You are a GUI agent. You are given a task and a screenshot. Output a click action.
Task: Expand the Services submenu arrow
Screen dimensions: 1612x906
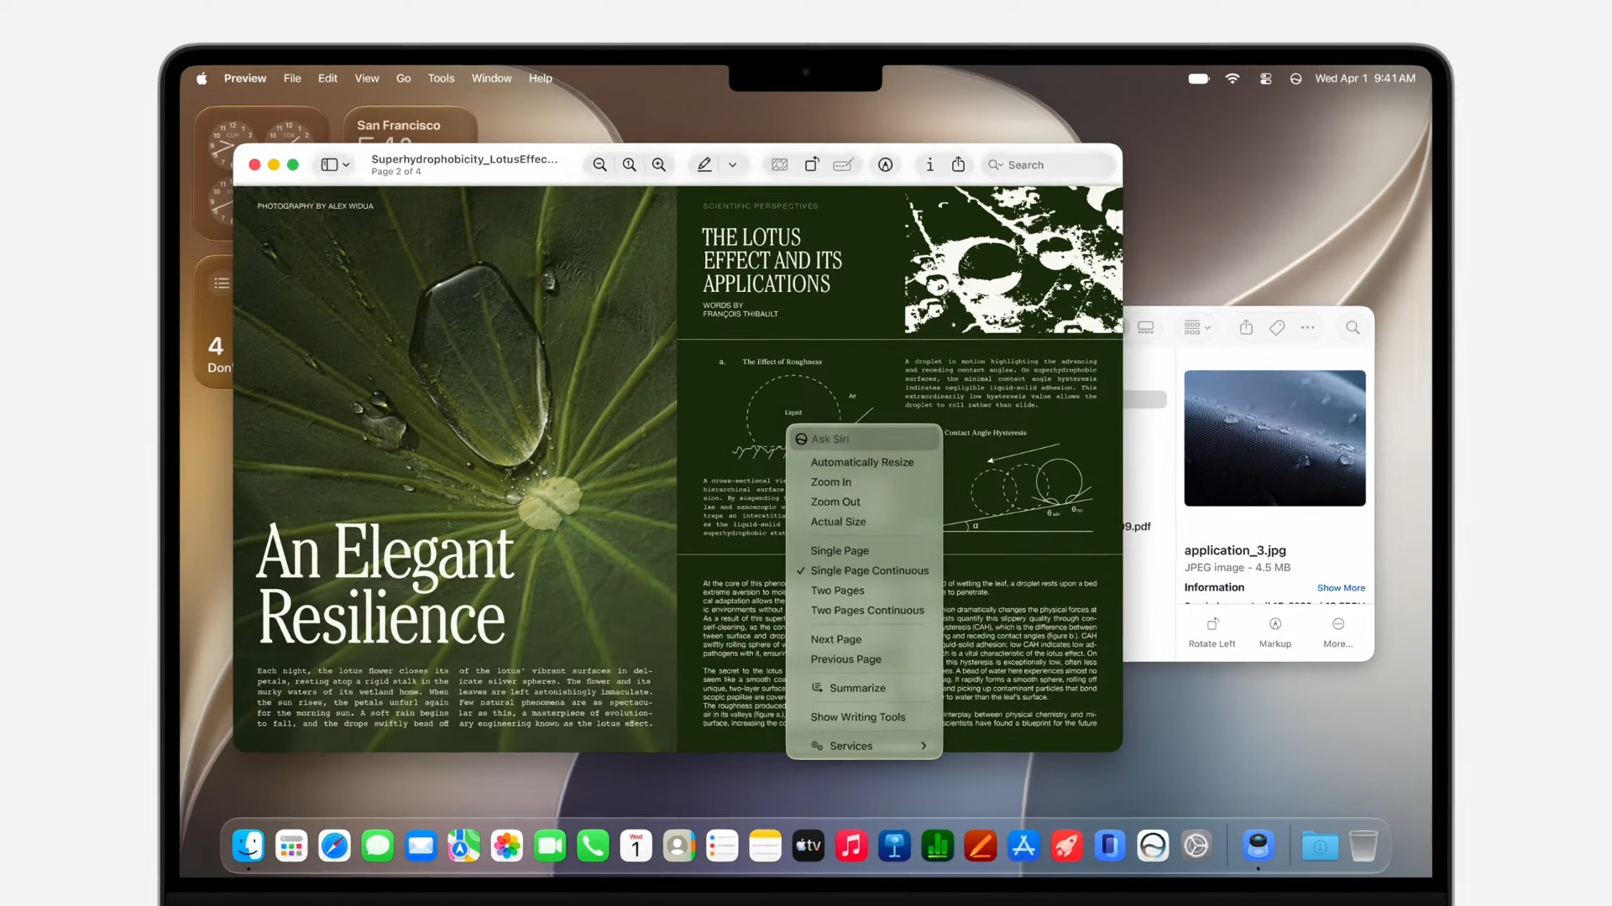(924, 746)
